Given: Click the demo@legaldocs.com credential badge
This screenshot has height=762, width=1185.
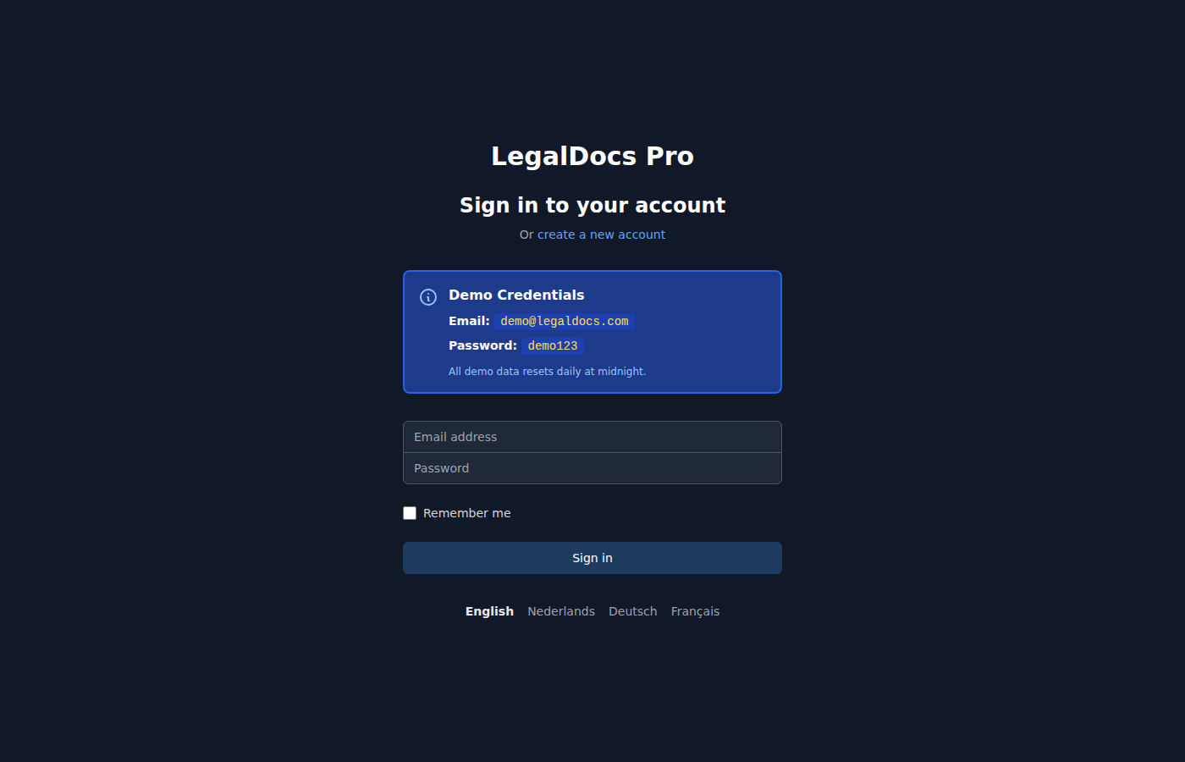Looking at the screenshot, I should (565, 321).
